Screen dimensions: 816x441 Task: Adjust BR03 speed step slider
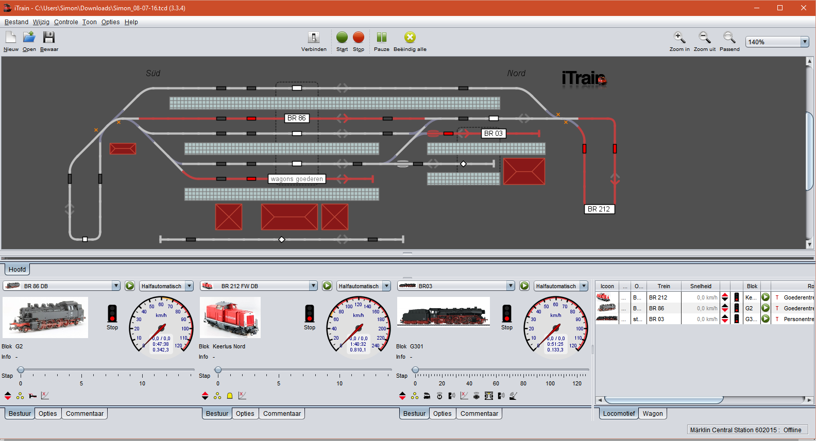(415, 370)
